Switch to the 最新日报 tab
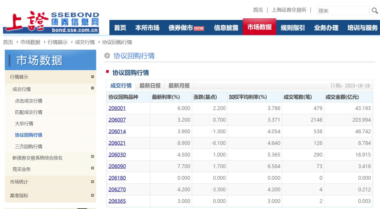This screenshot has width=380, height=209. tap(150, 86)
